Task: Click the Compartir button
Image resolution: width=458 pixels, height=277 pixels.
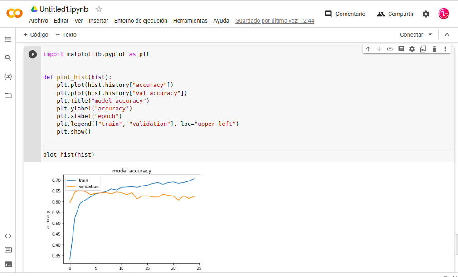Action: [395, 14]
